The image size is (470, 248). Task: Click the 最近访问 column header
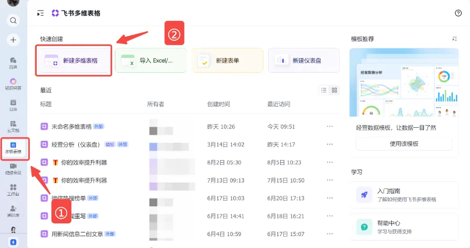point(279,104)
